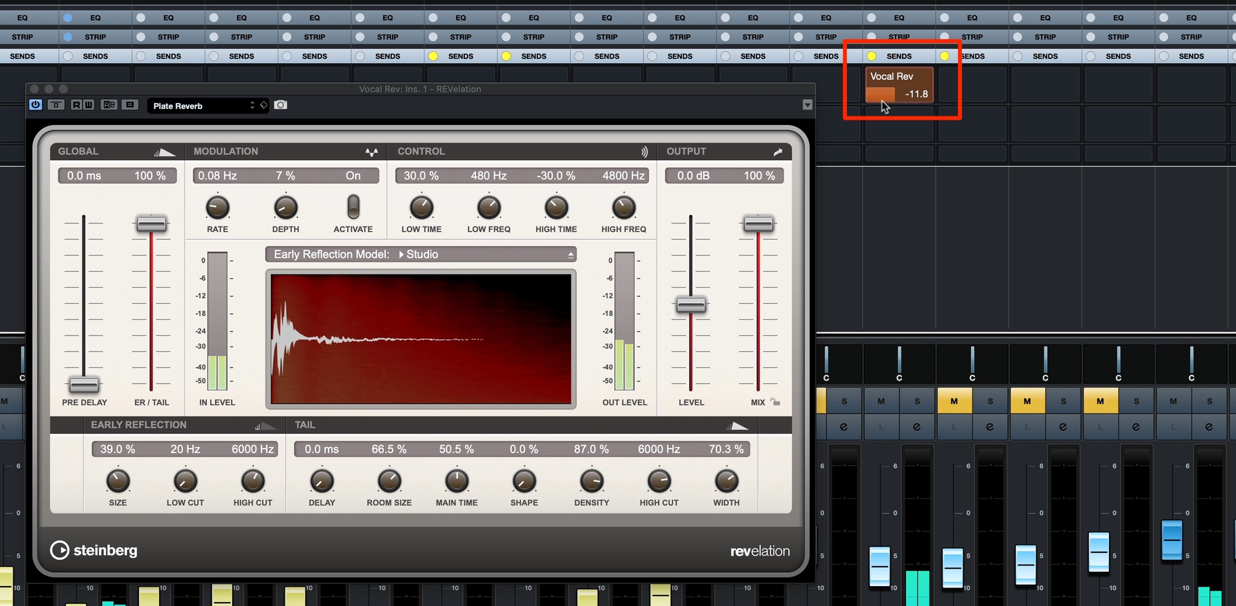Toggle the Vocal Rev send on/off segment
The image size is (1236, 606).
(x=879, y=94)
